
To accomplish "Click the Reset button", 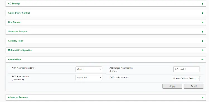I will pos(194,86).
